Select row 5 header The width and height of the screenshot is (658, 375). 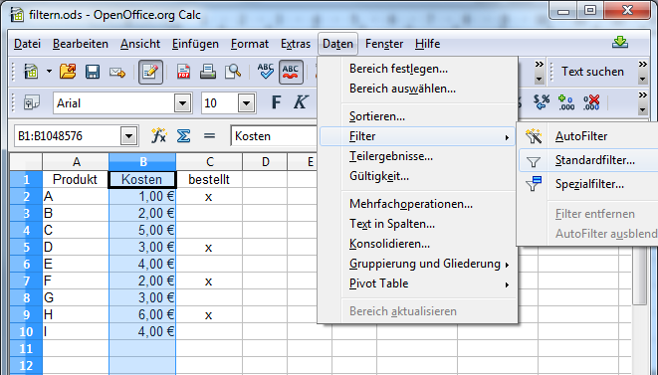coord(26,247)
